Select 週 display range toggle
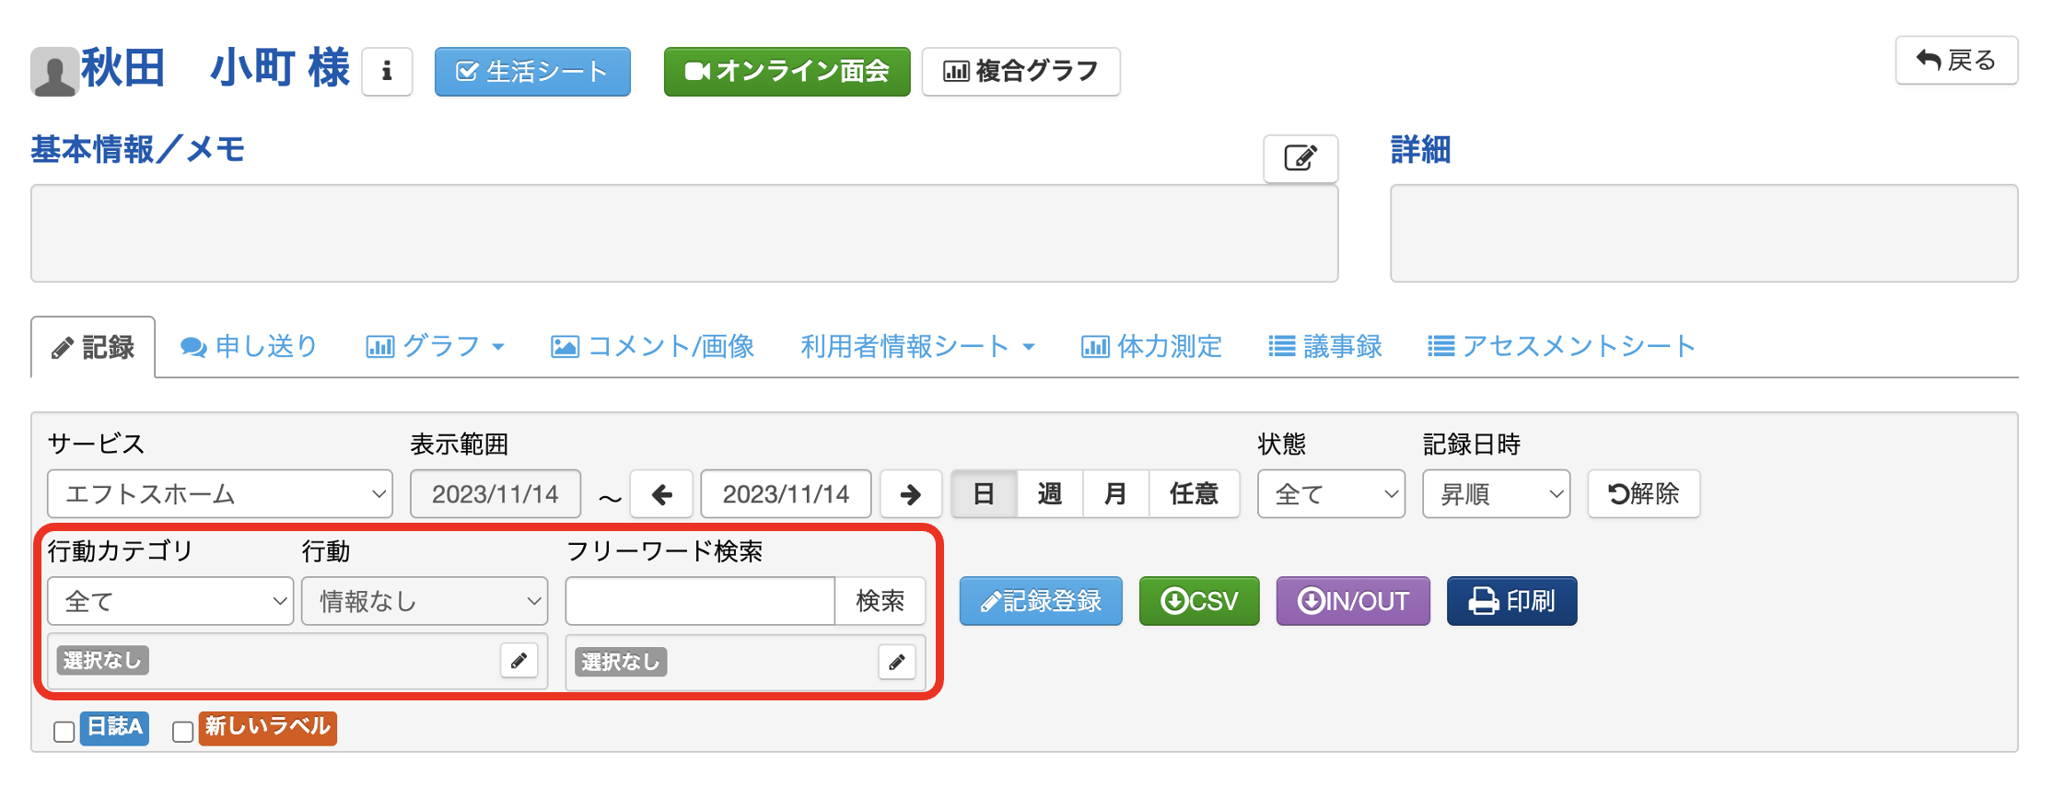2052x786 pixels. 1049,494
